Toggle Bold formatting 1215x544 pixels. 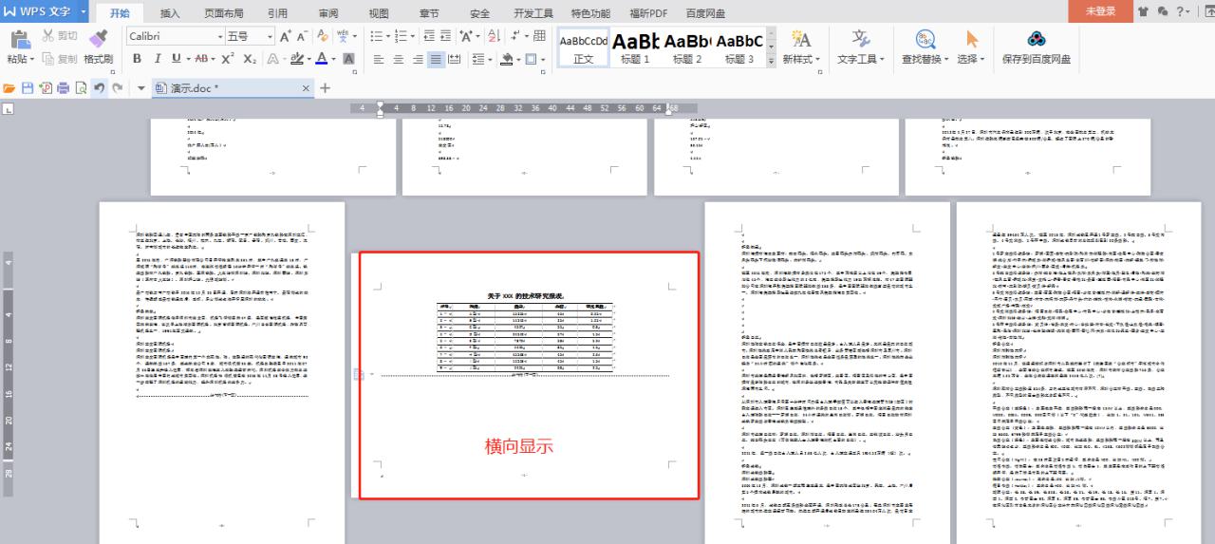(x=136, y=59)
